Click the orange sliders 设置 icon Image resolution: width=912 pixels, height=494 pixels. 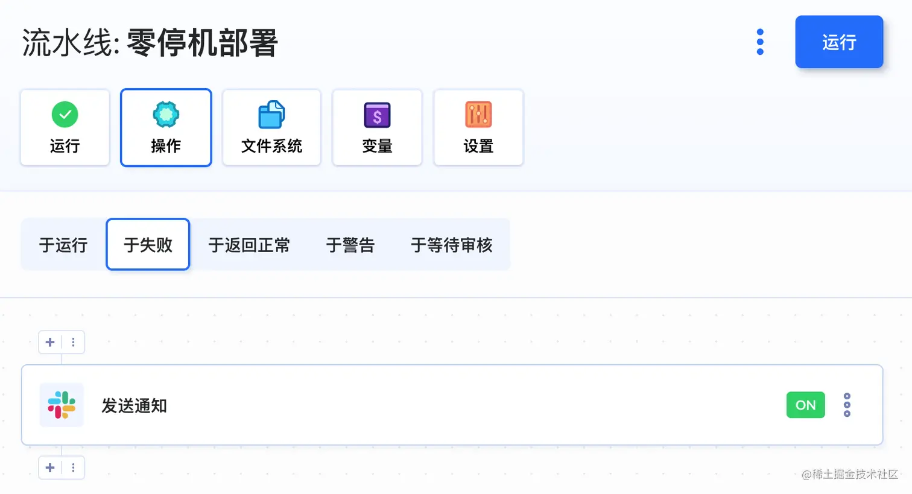tap(478, 115)
